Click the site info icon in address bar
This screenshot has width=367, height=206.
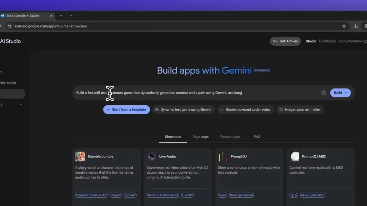point(9,26)
